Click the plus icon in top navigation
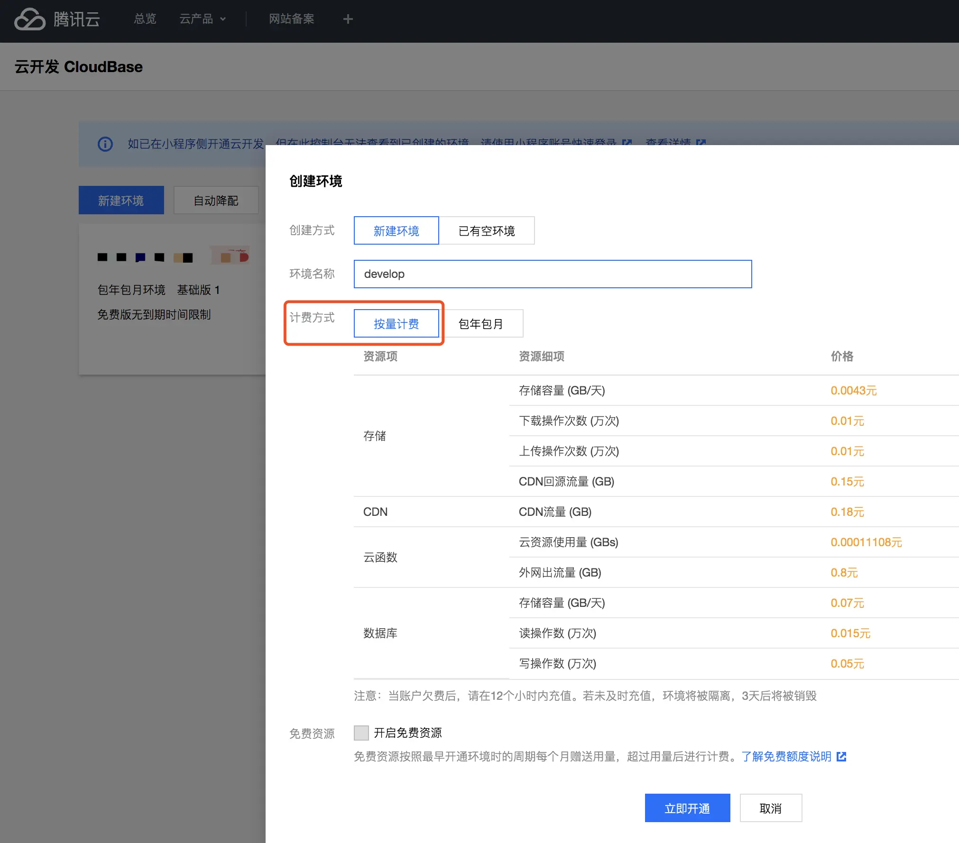Viewport: 959px width, 843px height. point(348,19)
